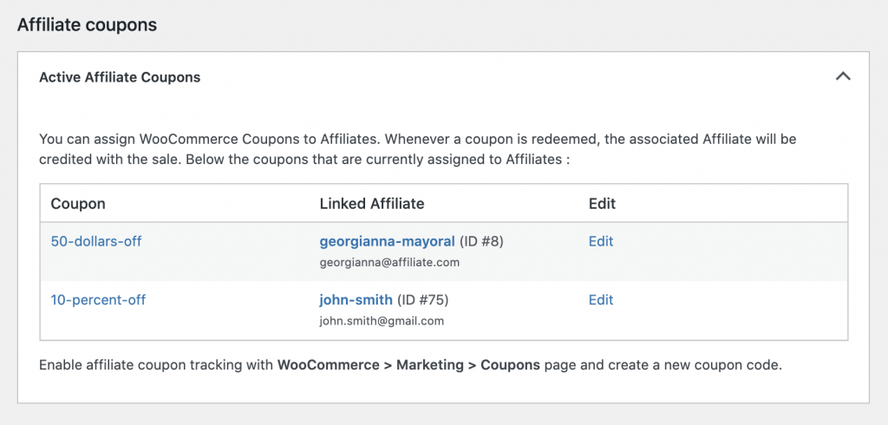
Task: Open the 50-dollars-off coupon link
Action: tap(96, 241)
